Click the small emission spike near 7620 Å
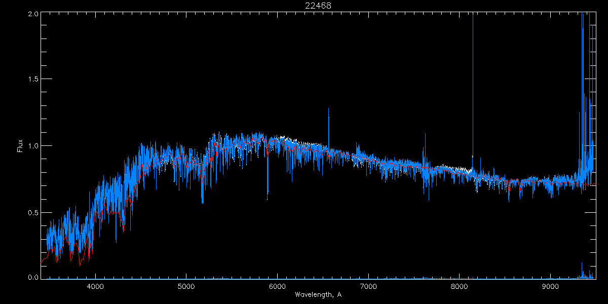608x304 pixels. point(425,135)
